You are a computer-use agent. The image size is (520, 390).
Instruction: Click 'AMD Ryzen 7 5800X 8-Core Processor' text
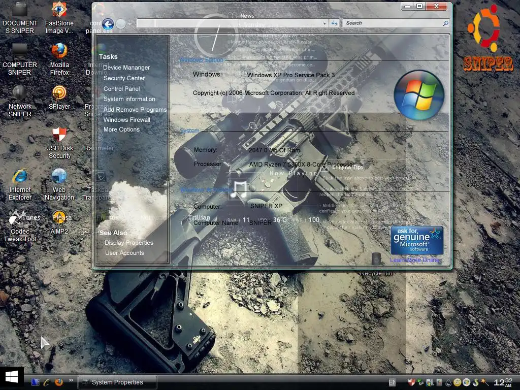click(302, 164)
